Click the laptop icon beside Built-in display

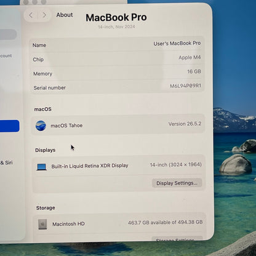point(42,167)
